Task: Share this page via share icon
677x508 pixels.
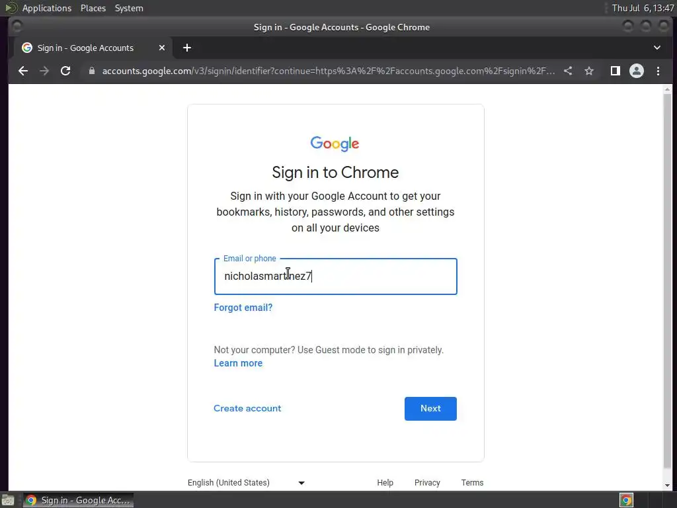Action: click(x=568, y=71)
